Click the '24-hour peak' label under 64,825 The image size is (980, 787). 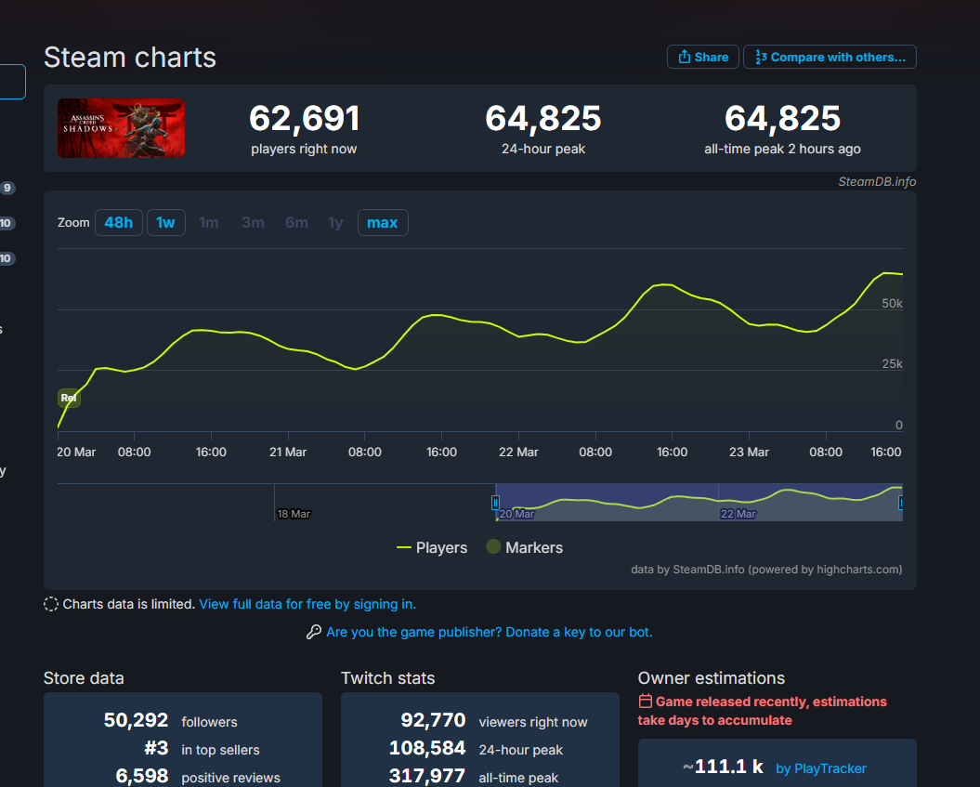click(543, 149)
